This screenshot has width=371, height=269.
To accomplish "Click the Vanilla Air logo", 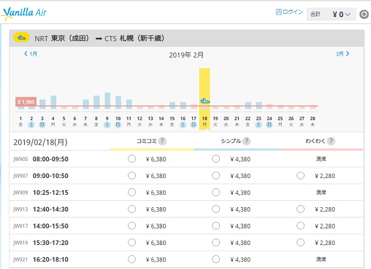I will pos(24,13).
